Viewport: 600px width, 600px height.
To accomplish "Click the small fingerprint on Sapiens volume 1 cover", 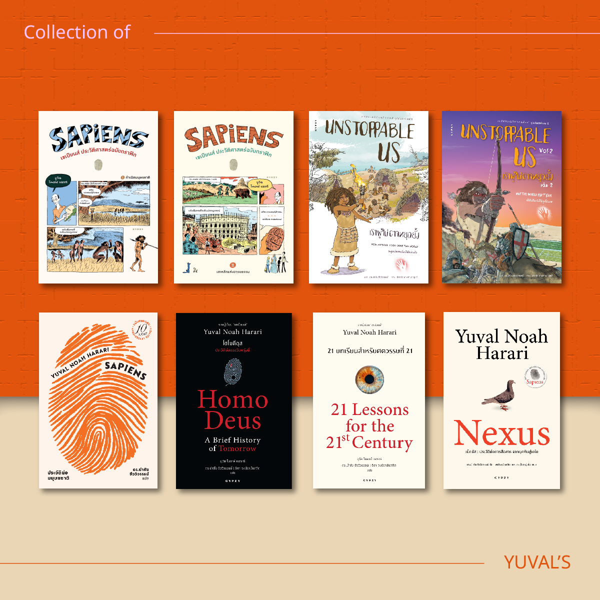I will tap(98, 165).
